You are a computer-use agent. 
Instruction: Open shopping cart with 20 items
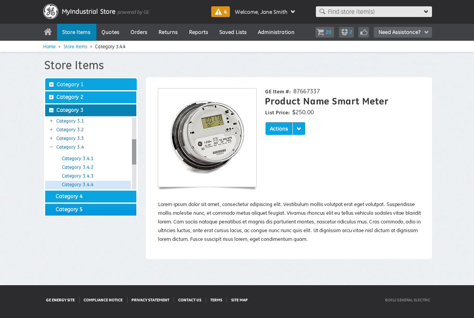tap(325, 32)
